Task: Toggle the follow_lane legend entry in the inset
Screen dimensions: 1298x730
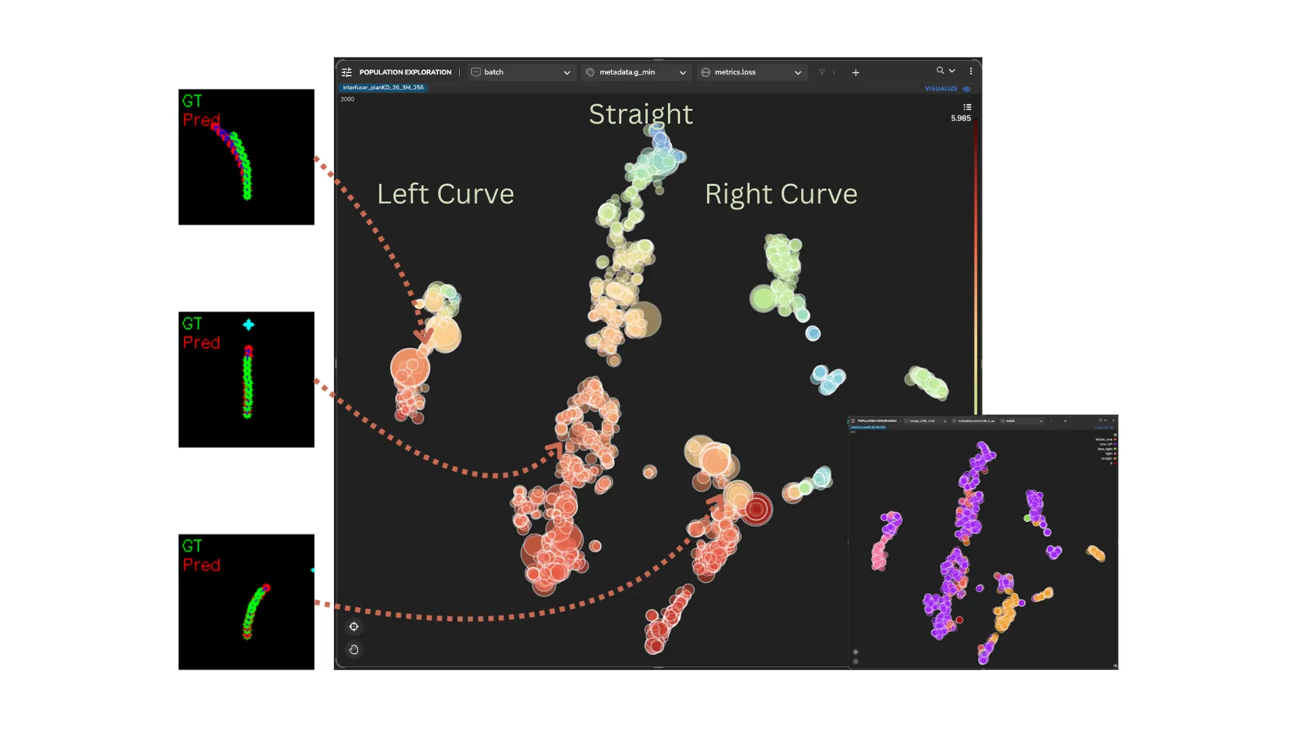Action: click(x=1104, y=439)
